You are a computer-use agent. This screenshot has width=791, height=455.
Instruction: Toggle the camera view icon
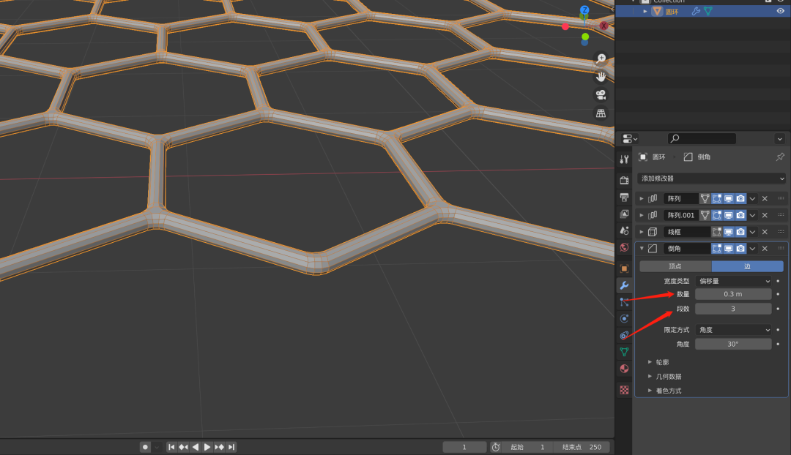[601, 94]
